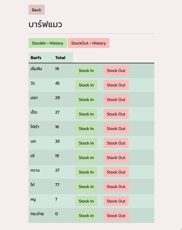
Task: Open the StockIn – History view
Action: pyautogui.click(x=48, y=43)
